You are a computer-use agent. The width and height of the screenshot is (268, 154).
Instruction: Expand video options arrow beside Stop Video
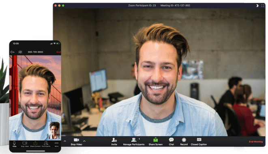(84, 141)
